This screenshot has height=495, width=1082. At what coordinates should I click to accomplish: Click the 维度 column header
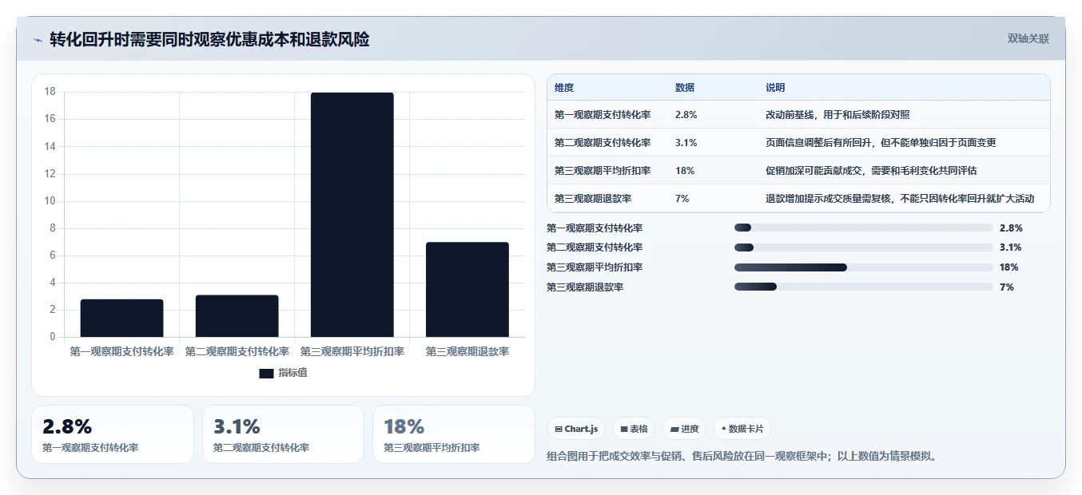tap(564, 88)
